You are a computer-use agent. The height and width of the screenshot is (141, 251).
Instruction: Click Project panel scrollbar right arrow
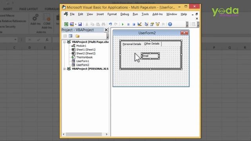pos(106,134)
